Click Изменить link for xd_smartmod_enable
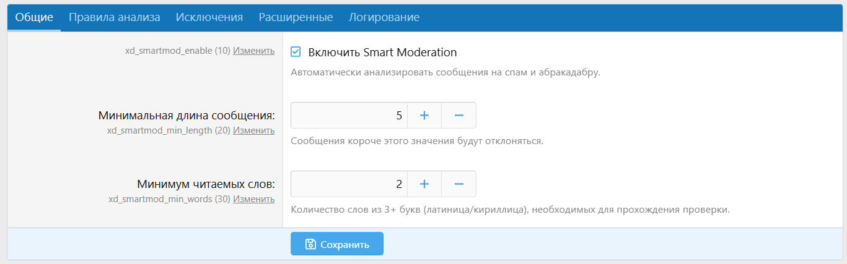This screenshot has height=264, width=847. coord(253,51)
